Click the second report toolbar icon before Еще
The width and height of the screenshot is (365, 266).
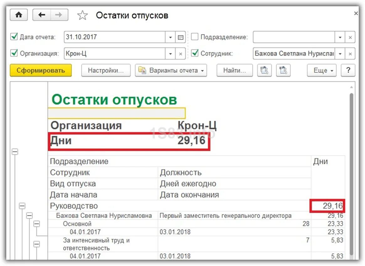tap(283, 70)
